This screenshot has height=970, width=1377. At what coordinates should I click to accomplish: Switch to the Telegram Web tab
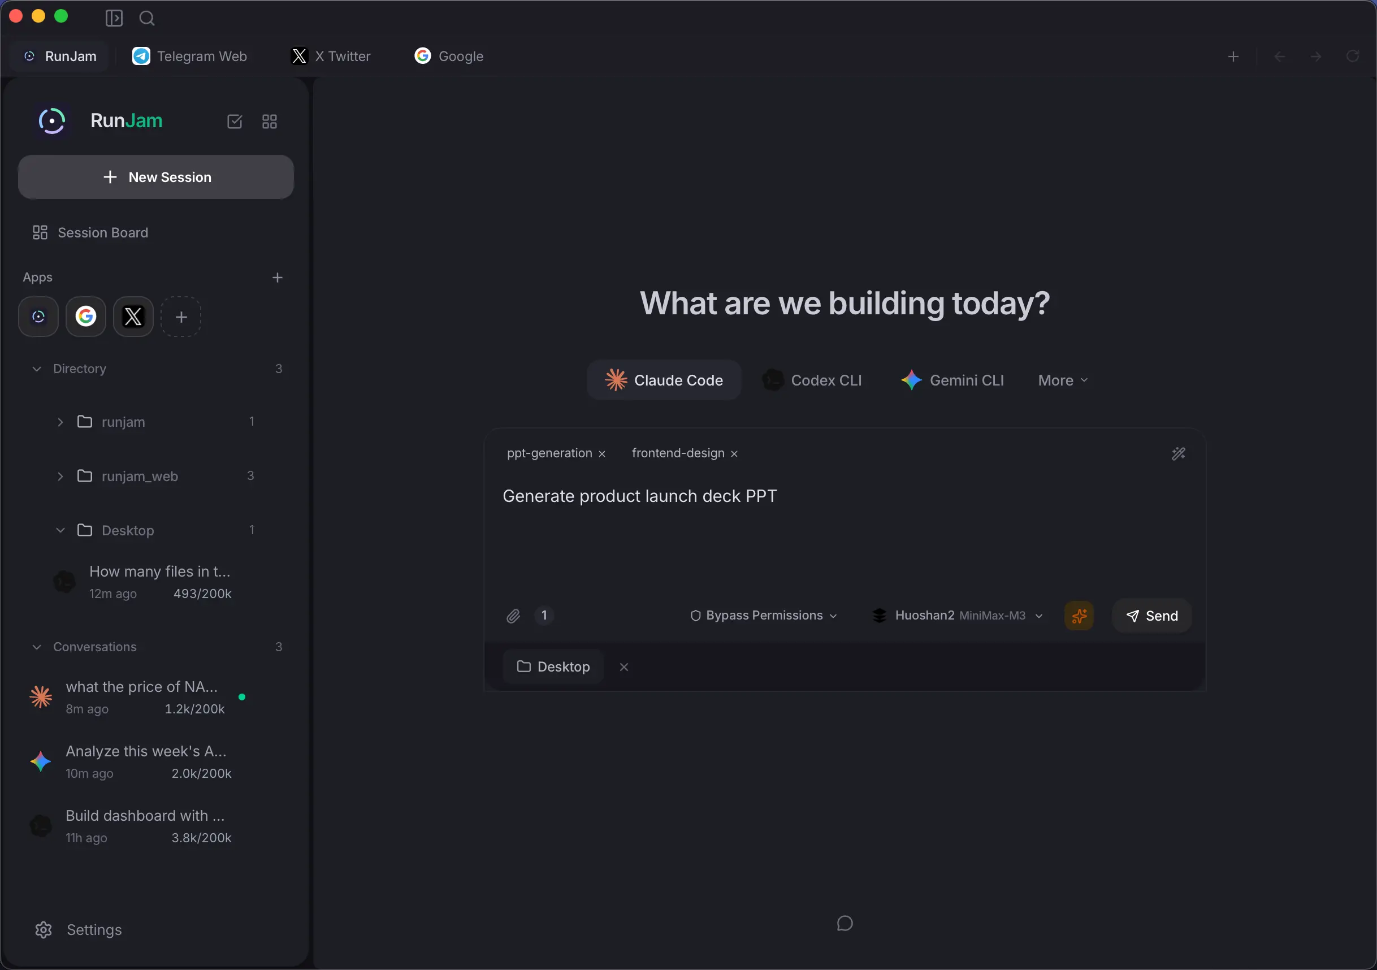189,57
